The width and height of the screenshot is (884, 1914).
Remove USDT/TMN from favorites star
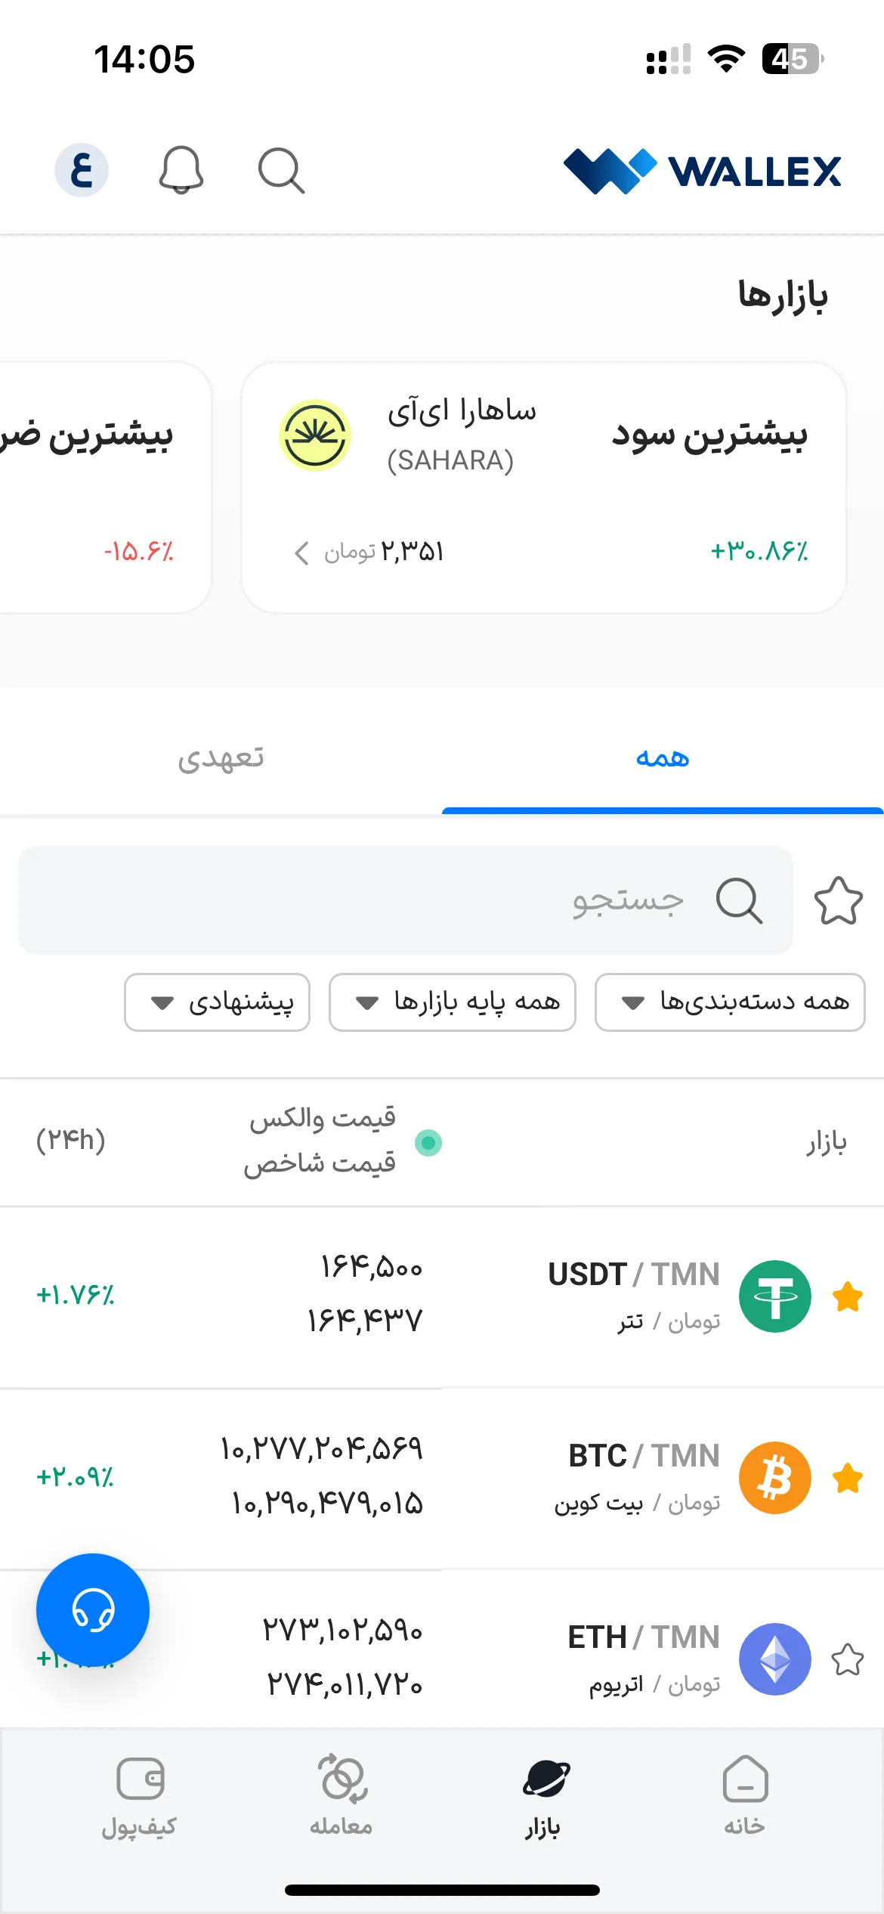848,1297
